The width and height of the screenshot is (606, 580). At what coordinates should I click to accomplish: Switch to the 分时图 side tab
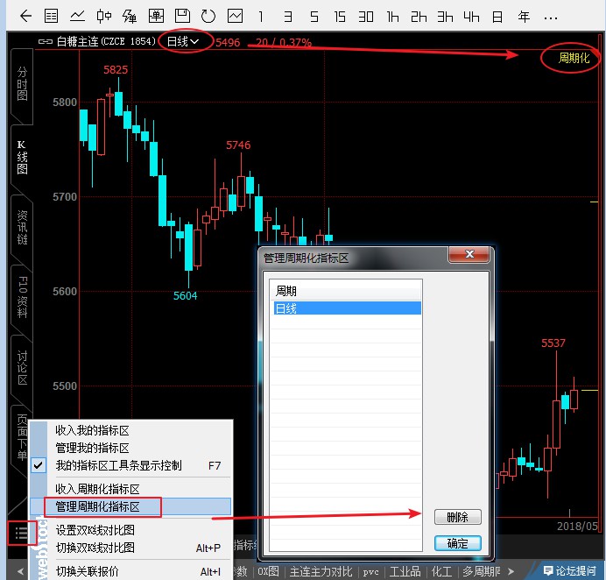(x=22, y=83)
